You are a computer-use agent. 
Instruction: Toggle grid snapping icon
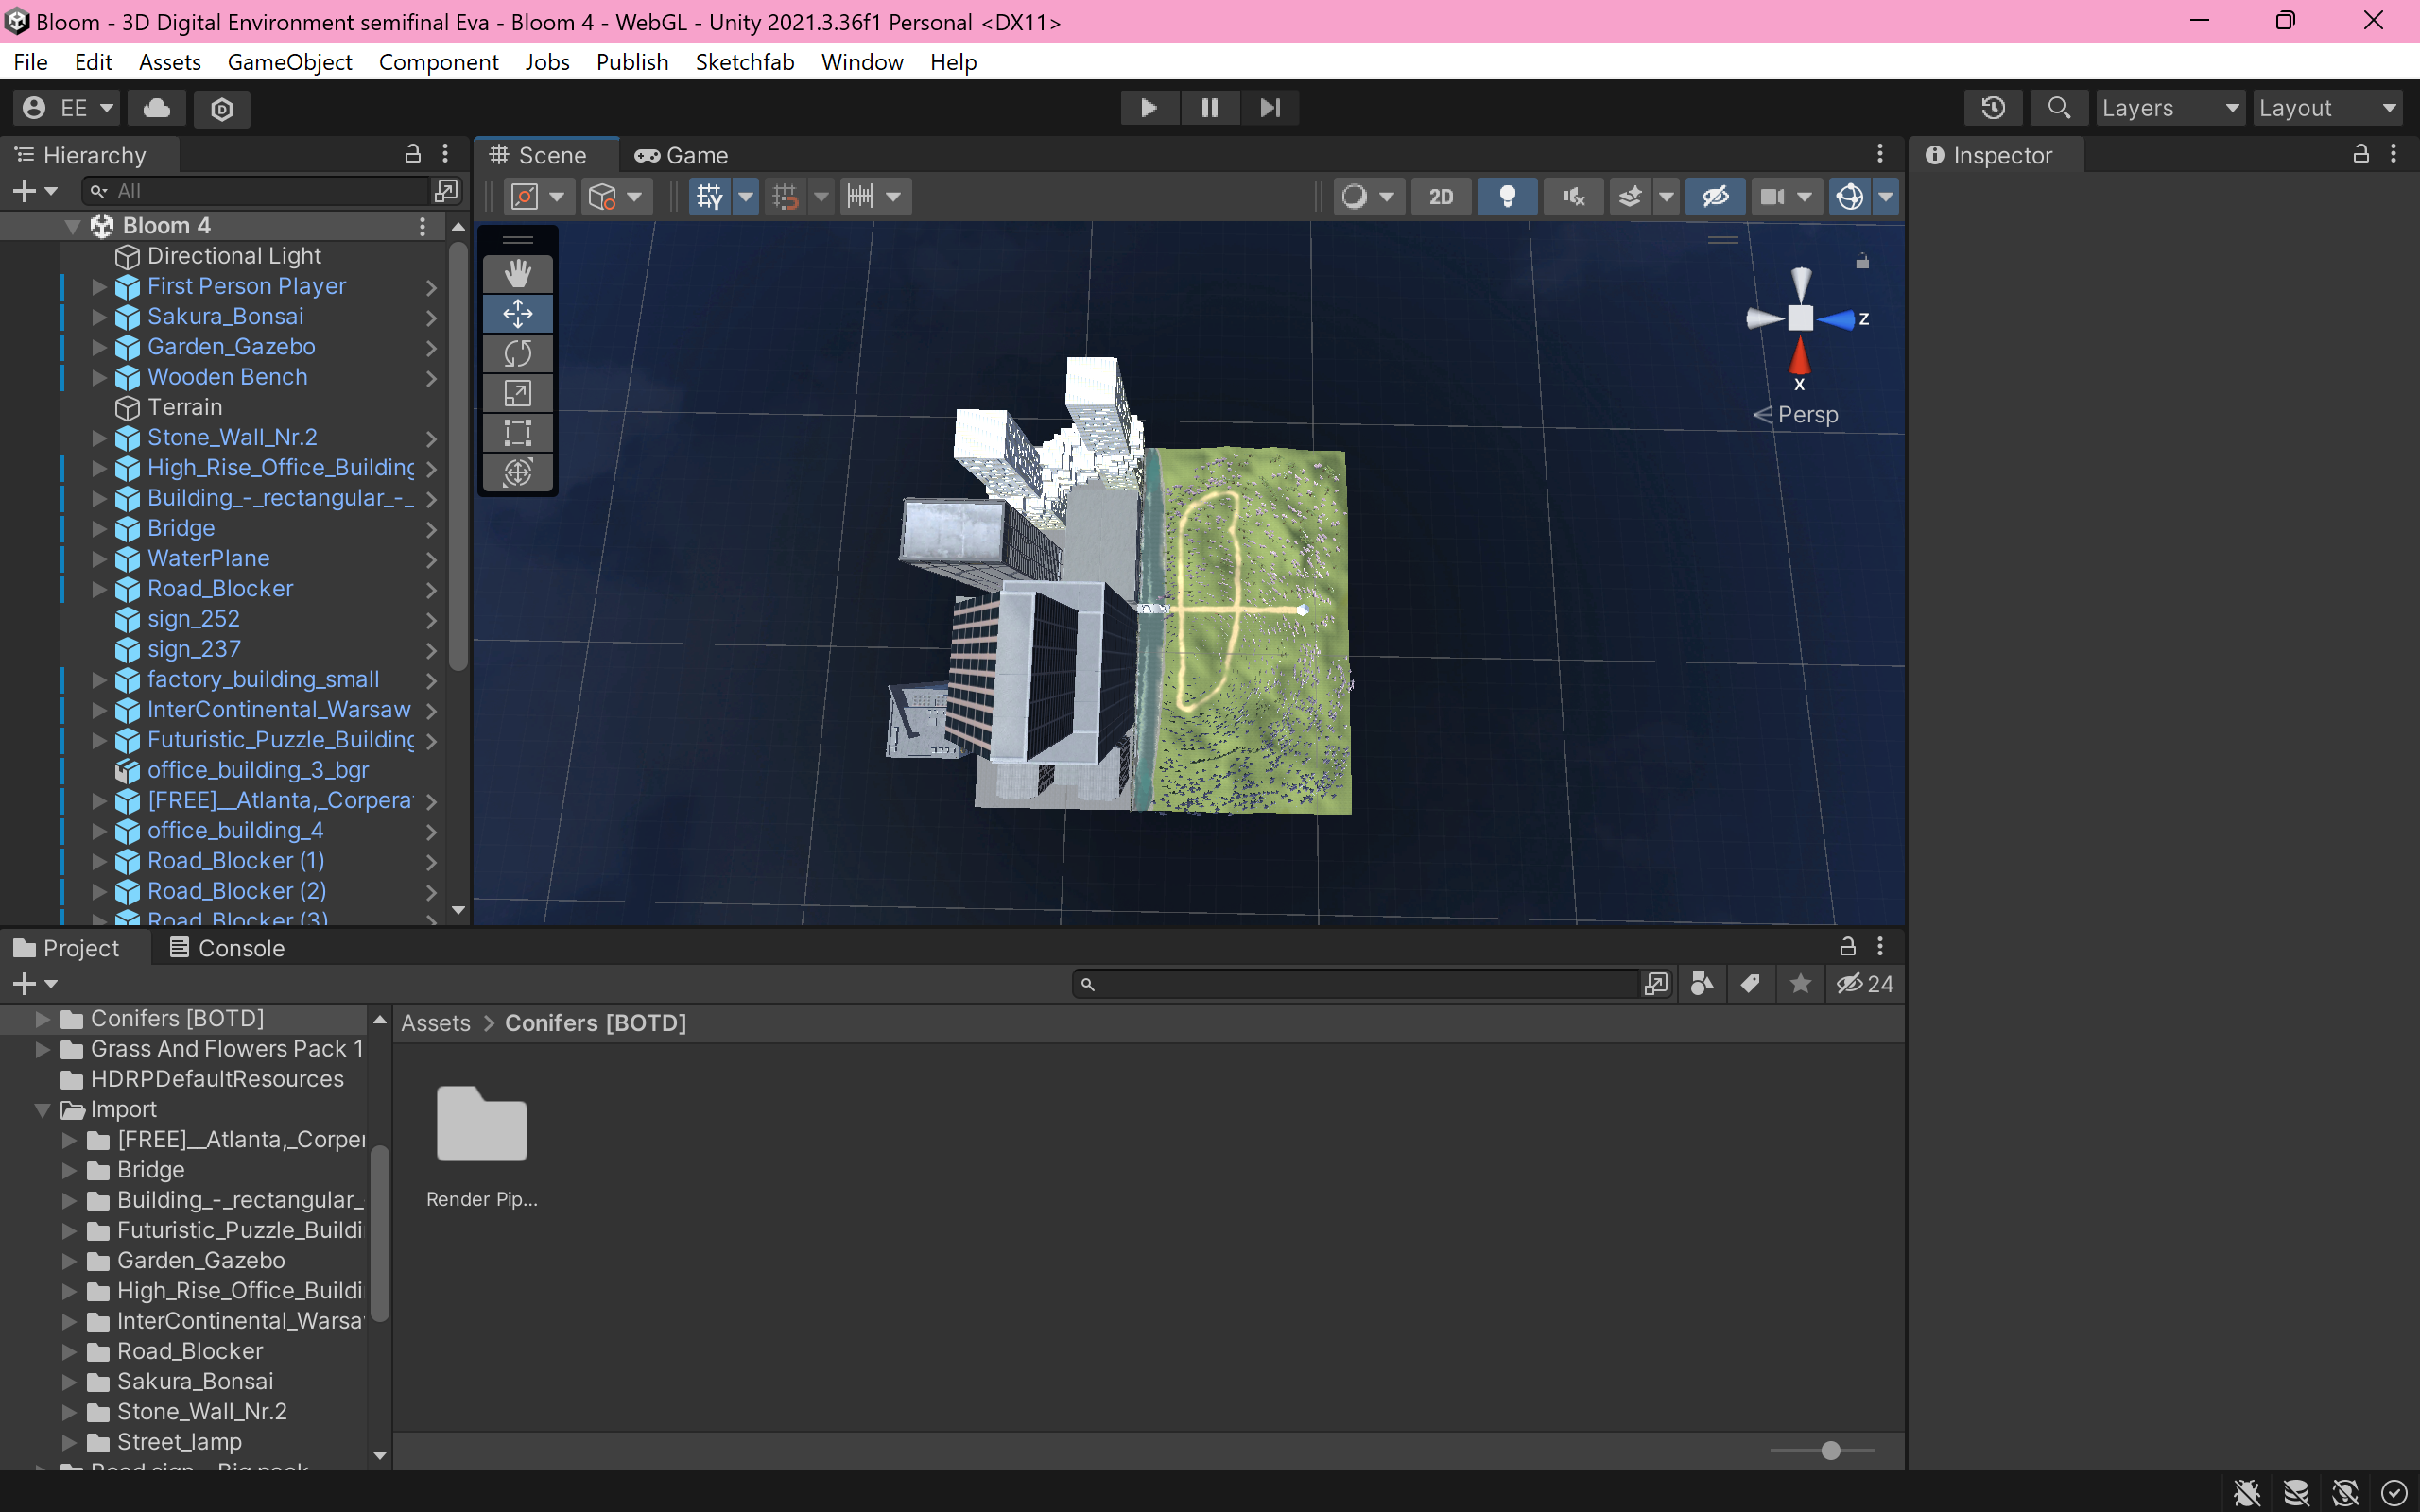click(786, 196)
